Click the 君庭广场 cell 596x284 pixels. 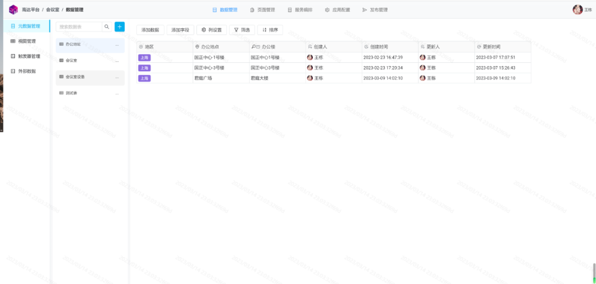click(221, 78)
